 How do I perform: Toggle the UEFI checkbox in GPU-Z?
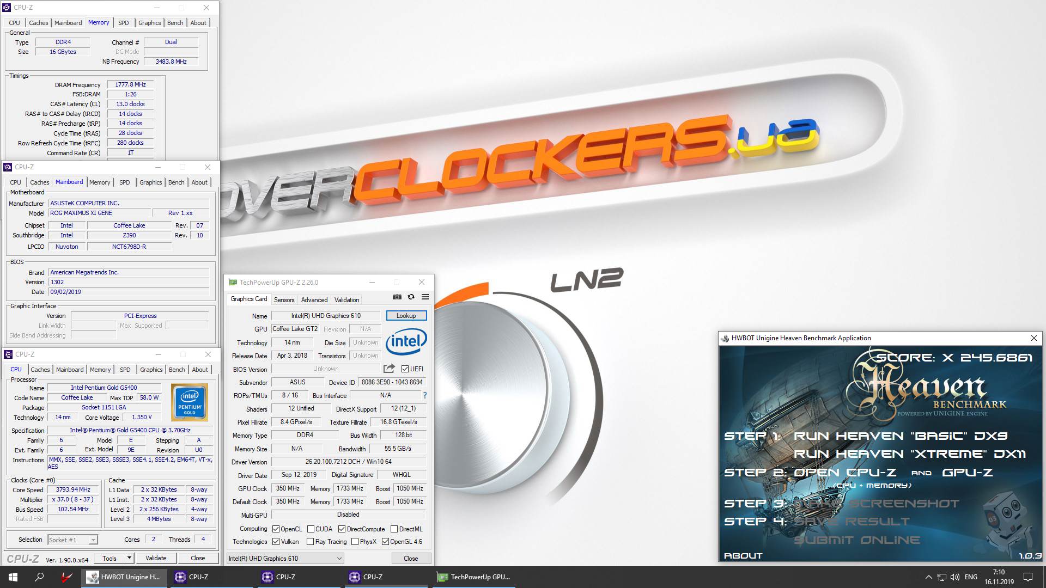(405, 369)
